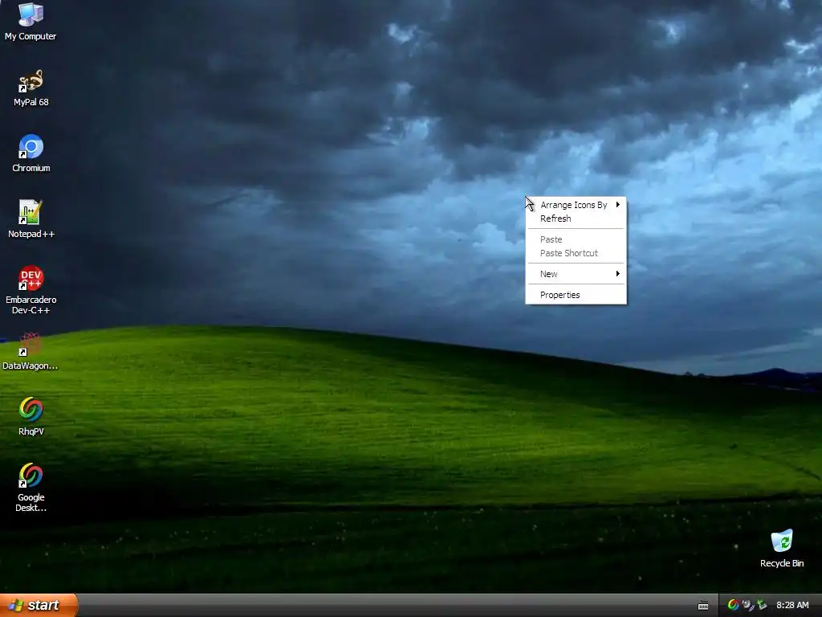Viewport: 822px width, 617px height.
Task: Click the greyed-out Paste menu entry
Action: [x=576, y=239]
